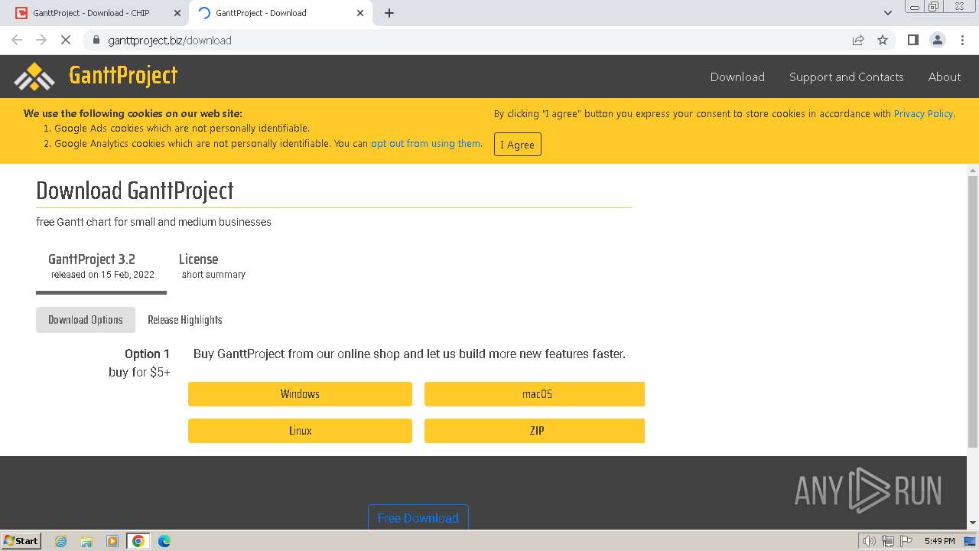Image resolution: width=979 pixels, height=551 pixels.
Task: Share this page icon
Action: pyautogui.click(x=858, y=41)
